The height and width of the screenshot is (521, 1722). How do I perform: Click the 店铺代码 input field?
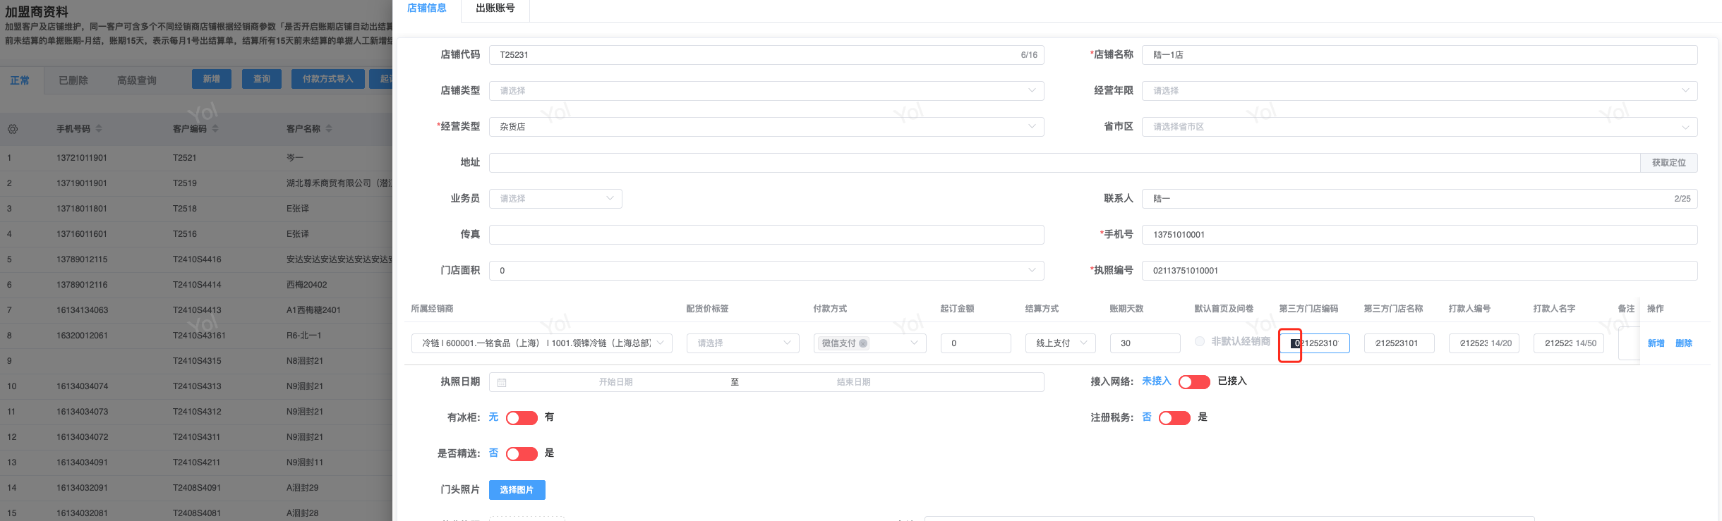pos(766,55)
